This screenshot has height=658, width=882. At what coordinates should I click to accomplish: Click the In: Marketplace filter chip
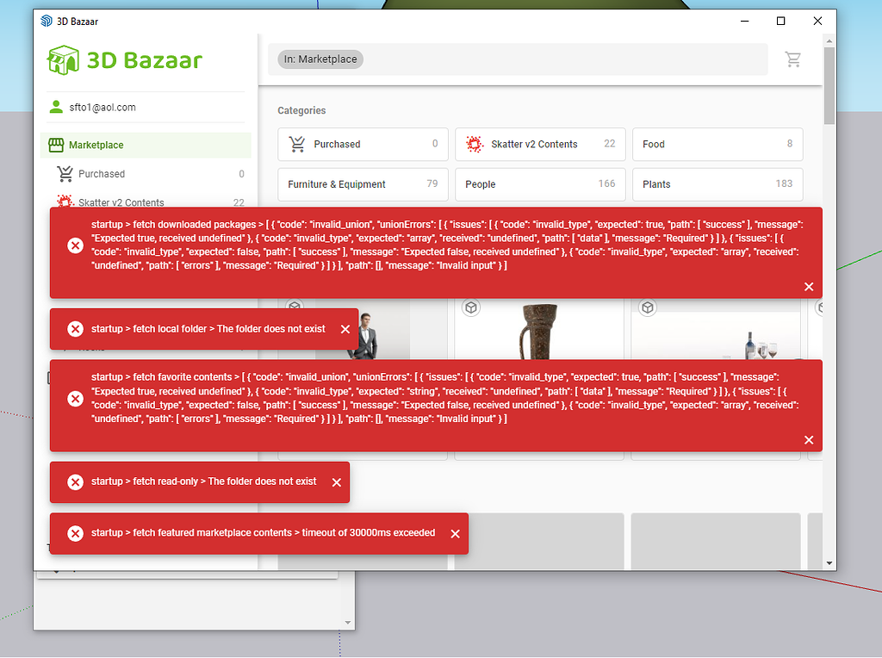320,59
